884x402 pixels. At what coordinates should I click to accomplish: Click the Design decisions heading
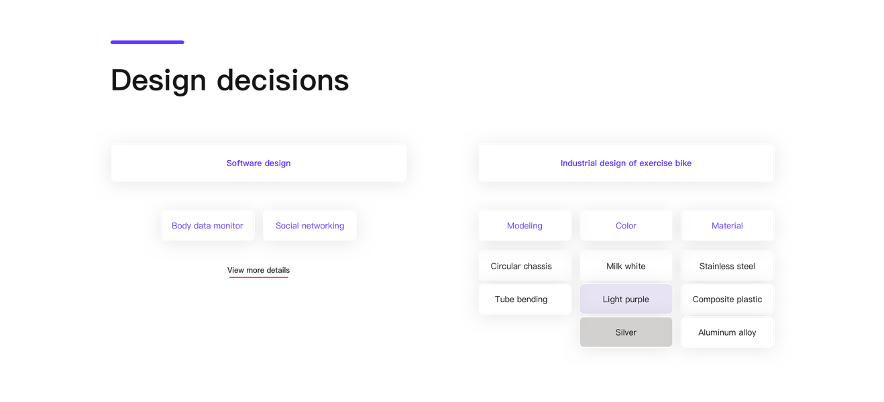coord(229,80)
